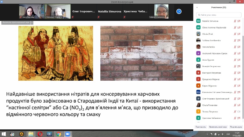This screenshot has height=137, width=244.
Task: Enable original sound button
Action: tap(16, 23)
